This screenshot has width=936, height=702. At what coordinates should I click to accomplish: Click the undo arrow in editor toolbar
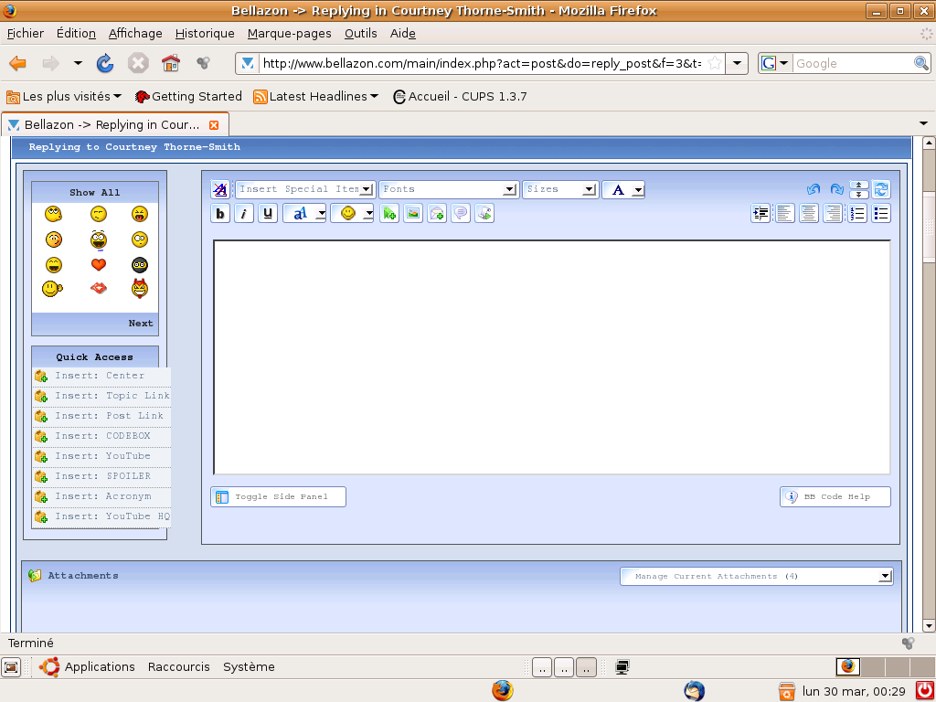tap(813, 189)
